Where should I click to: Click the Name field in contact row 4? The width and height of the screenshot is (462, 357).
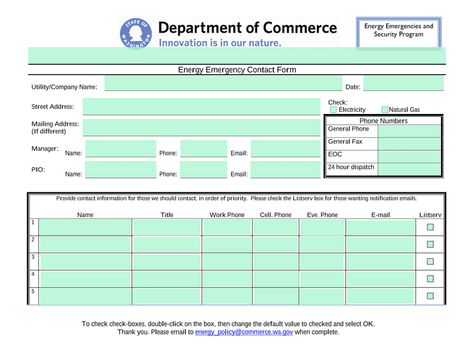tap(85, 279)
